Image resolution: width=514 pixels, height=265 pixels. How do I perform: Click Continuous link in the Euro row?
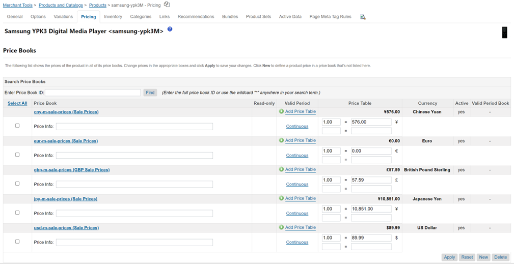point(297,156)
